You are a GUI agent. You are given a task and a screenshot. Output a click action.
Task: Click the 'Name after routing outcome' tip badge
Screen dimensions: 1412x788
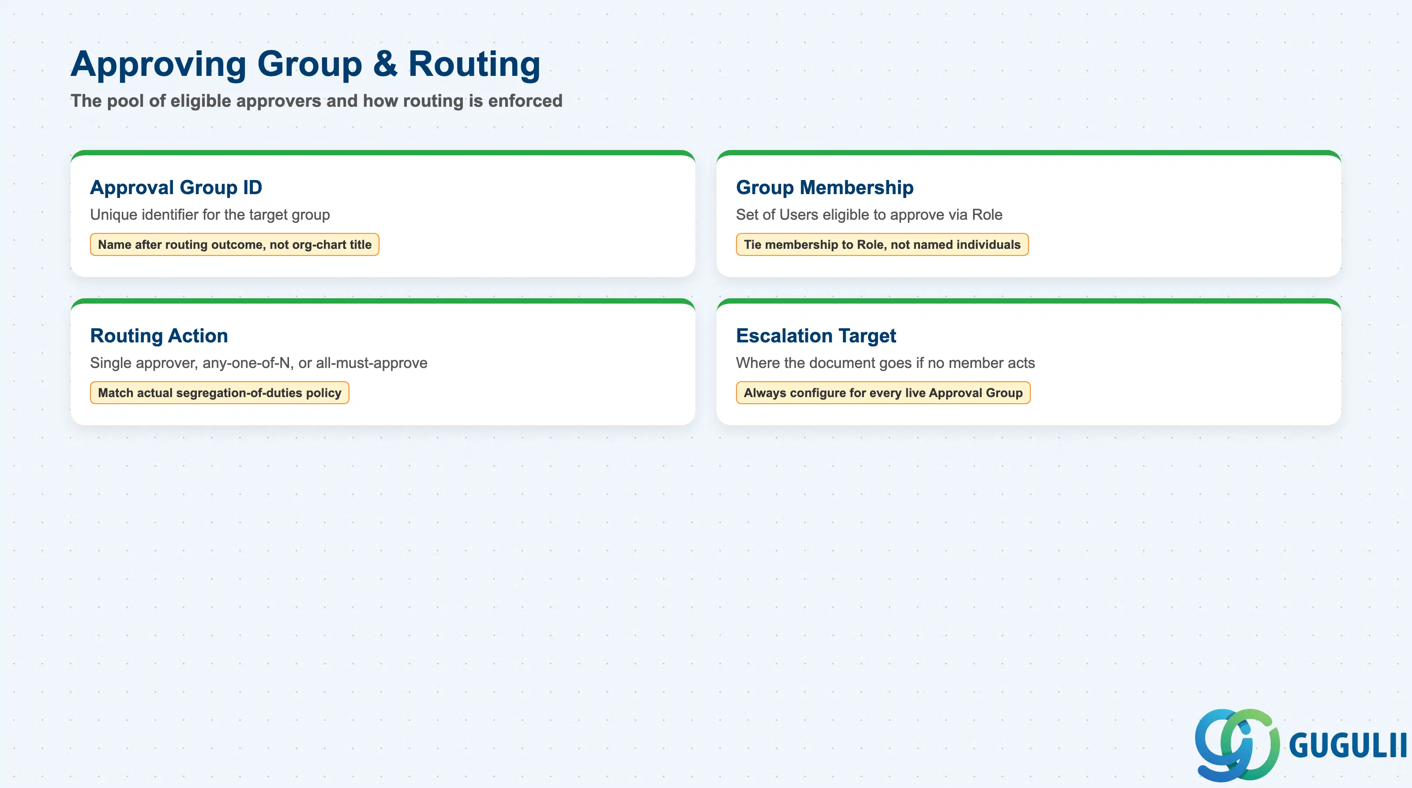[x=235, y=244]
